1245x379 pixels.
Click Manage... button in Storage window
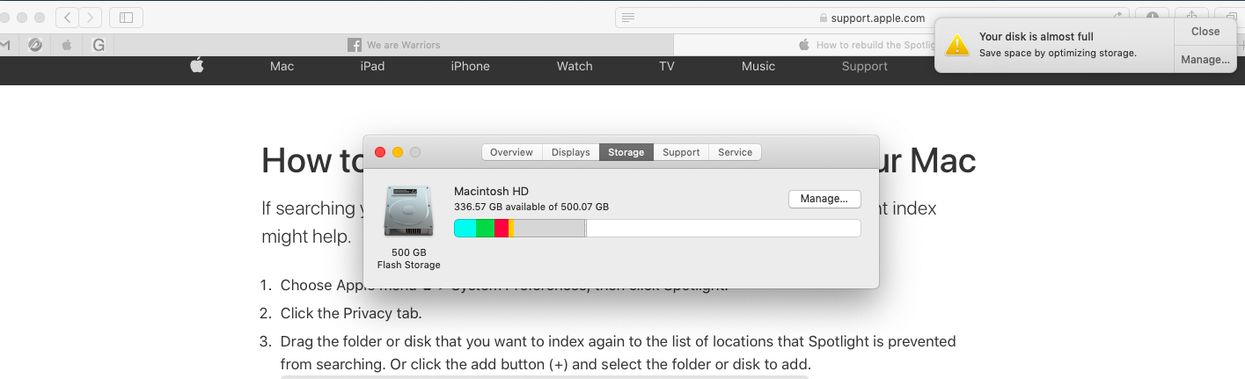[824, 199]
